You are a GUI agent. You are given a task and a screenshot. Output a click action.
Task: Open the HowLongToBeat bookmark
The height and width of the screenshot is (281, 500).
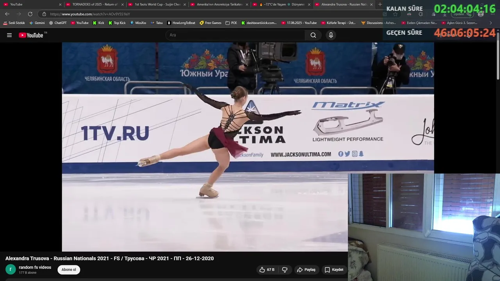pyautogui.click(x=181, y=23)
